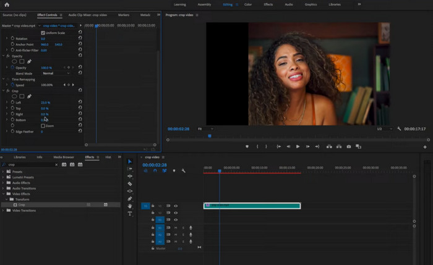433x265 pixels.
Task: Show more workspaces overflow chevron
Action: [x=359, y=4]
